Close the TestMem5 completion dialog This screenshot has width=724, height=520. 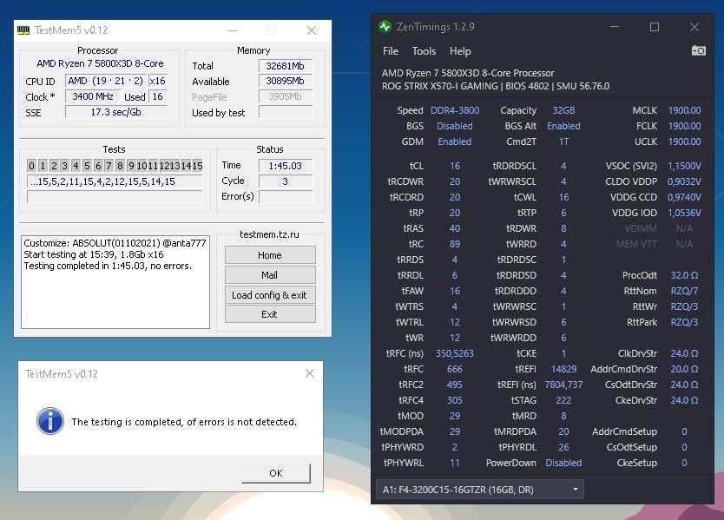click(x=310, y=373)
